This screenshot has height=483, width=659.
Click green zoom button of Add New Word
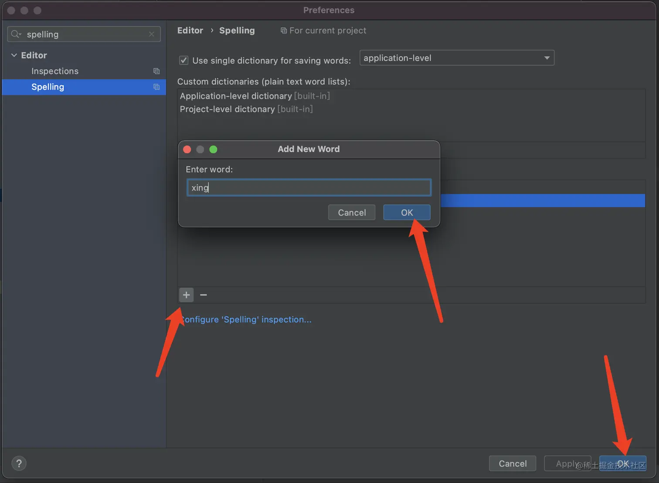[213, 149]
